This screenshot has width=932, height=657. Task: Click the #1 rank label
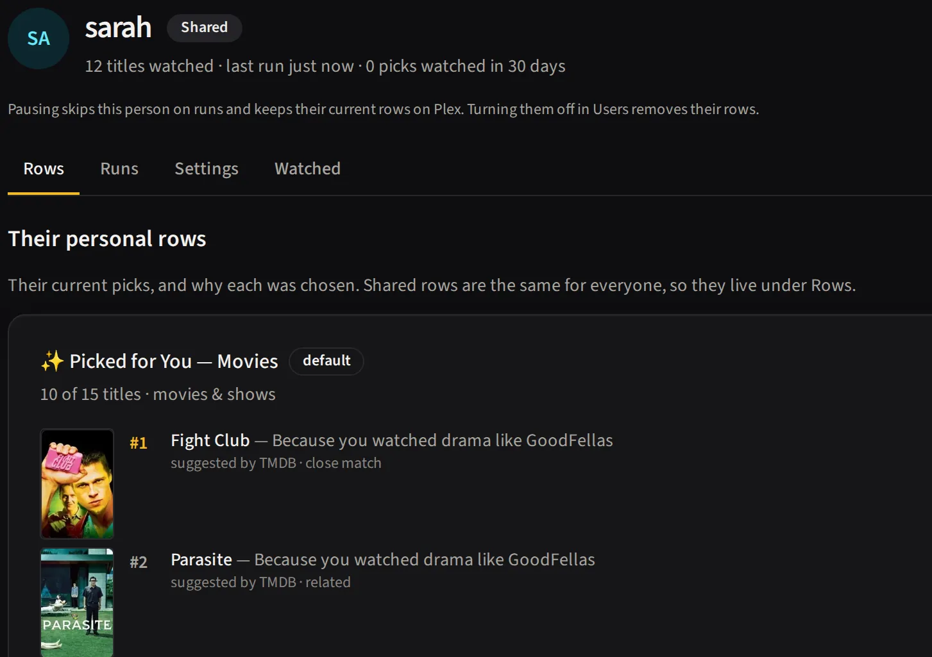(x=139, y=443)
